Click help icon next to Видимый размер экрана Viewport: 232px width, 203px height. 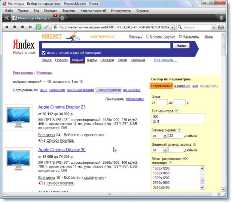[x=195, y=144]
